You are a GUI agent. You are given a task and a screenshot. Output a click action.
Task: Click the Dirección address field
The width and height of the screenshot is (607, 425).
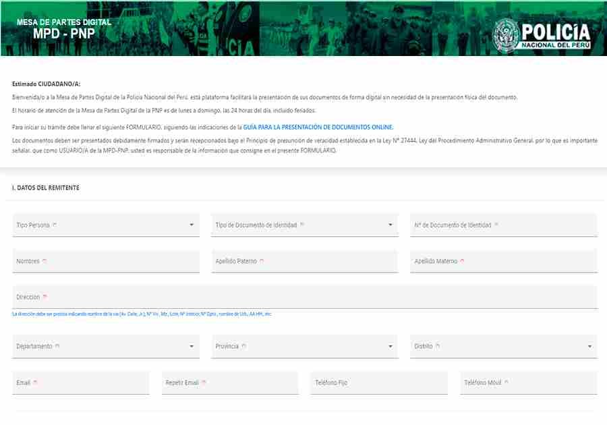tap(304, 297)
